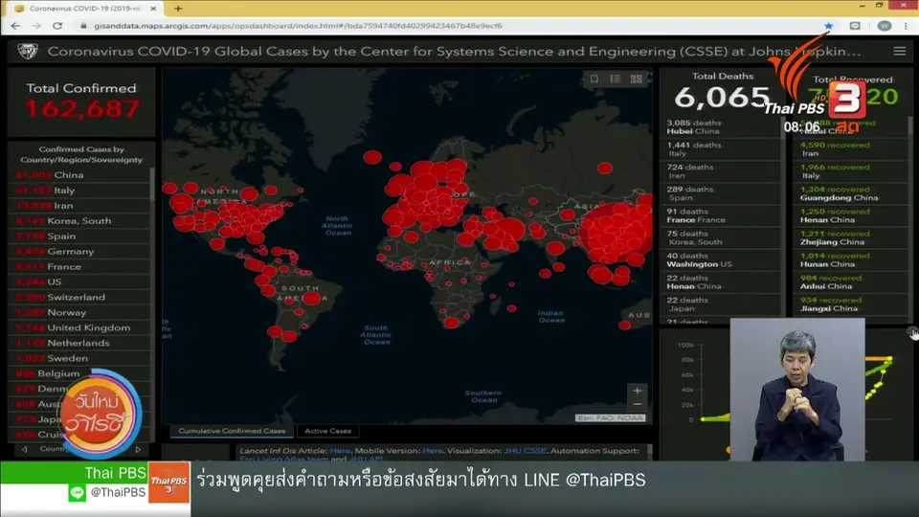The image size is (919, 517).
Task: Open Chrome three-dot menu
Action: [x=907, y=26]
